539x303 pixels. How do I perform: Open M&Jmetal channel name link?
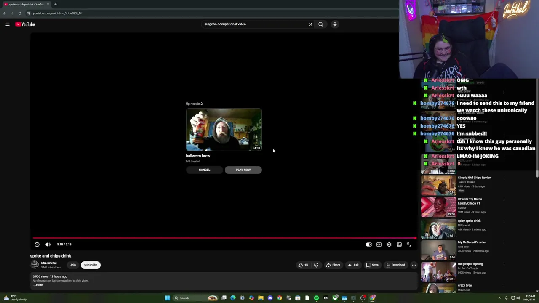(x=49, y=263)
